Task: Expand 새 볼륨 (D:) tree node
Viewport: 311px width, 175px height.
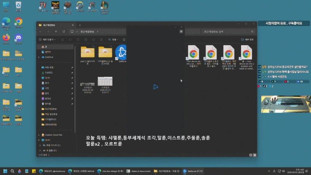Action: (40, 151)
